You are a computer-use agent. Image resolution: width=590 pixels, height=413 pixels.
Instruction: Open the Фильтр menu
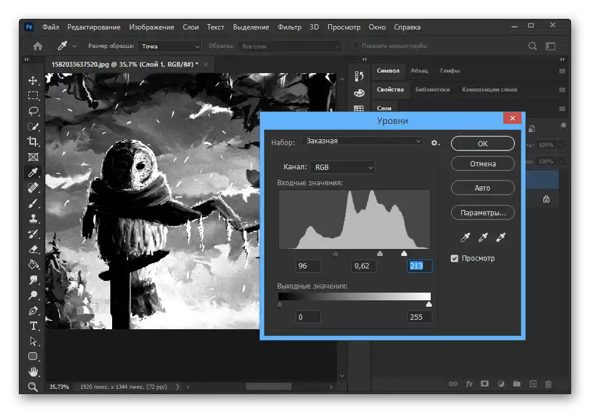289,27
